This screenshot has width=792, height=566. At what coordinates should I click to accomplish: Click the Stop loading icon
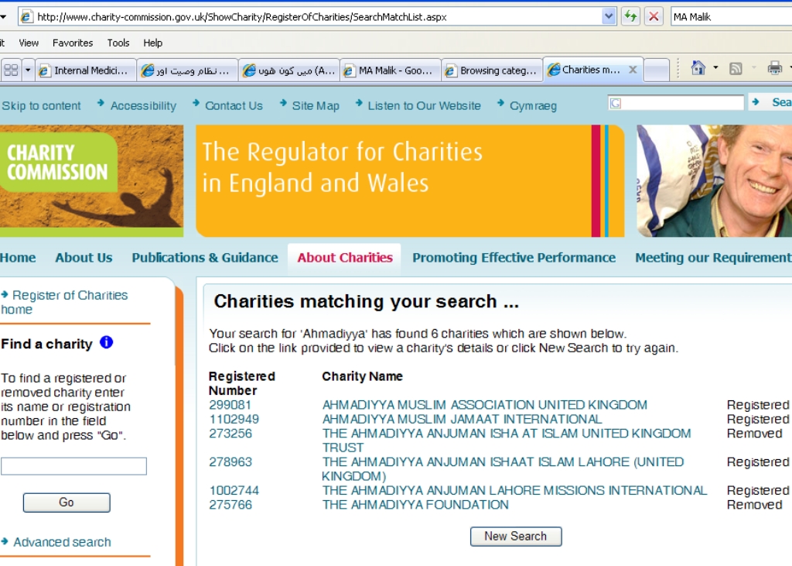tap(654, 16)
